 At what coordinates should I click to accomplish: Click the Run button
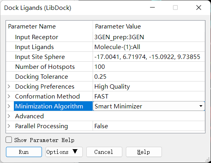[x=24, y=152]
